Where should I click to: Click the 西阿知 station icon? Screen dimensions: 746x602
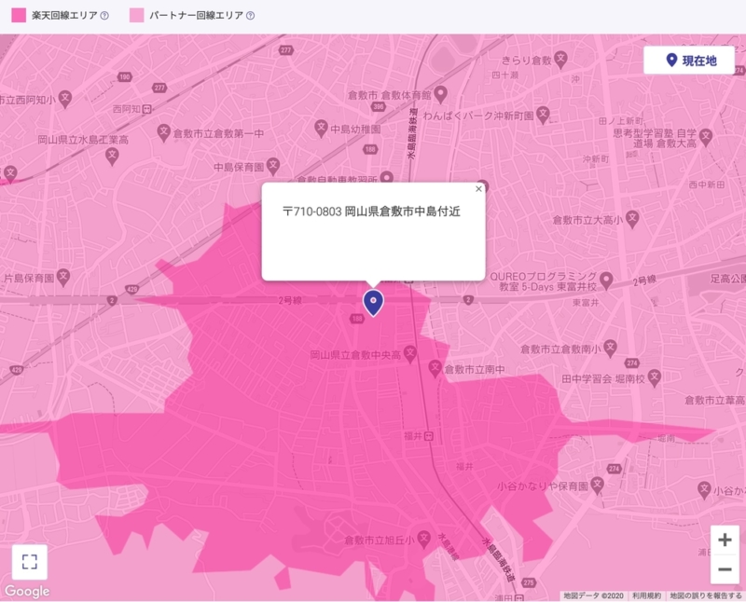pos(147,109)
